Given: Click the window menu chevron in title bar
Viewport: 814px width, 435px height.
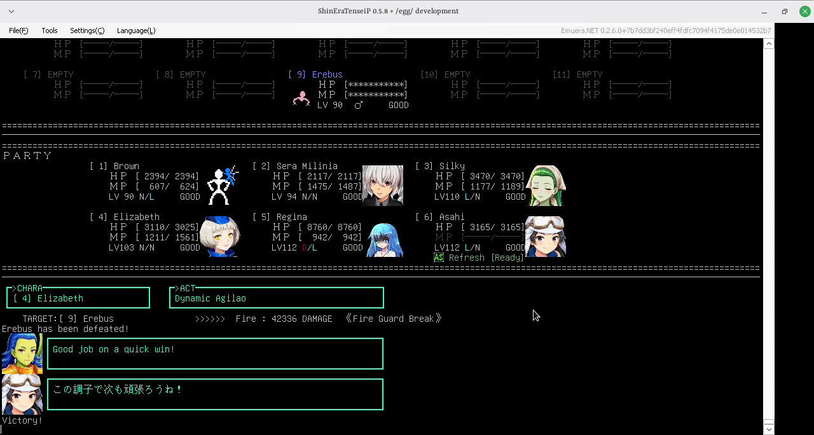Looking at the screenshot, I should (11, 11).
